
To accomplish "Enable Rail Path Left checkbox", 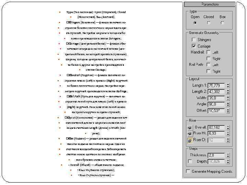I will point(209,65).
